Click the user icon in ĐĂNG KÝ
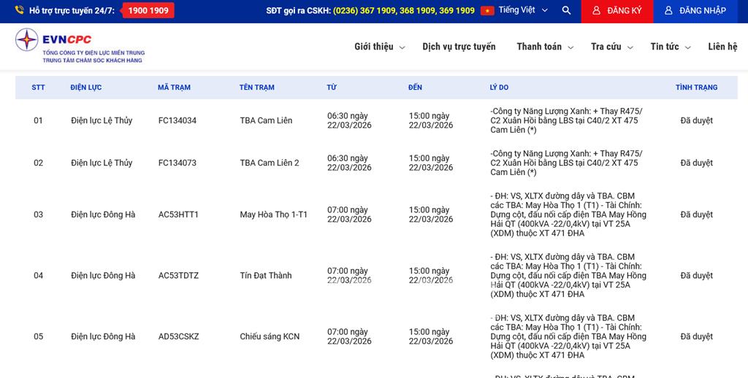Image resolution: width=748 pixels, height=378 pixels. [x=597, y=11]
